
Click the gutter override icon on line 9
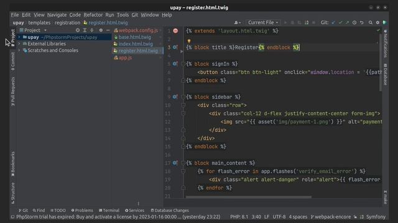175,97
